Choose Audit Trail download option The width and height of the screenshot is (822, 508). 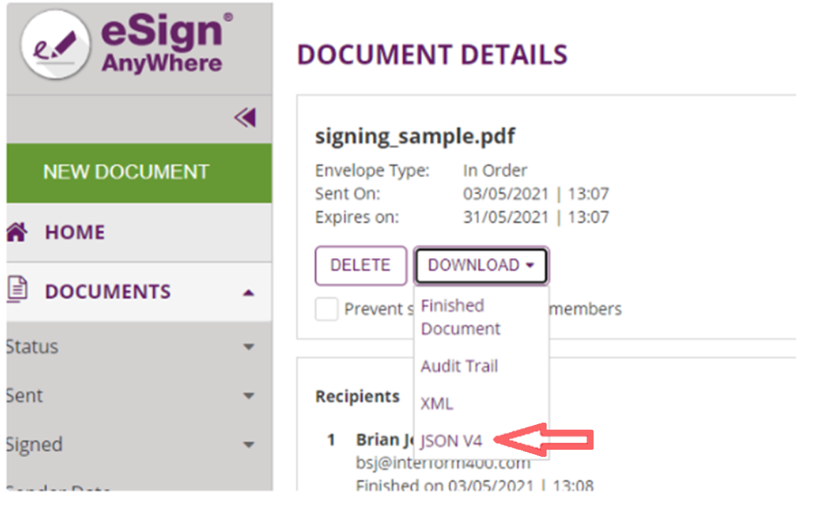pos(459,366)
